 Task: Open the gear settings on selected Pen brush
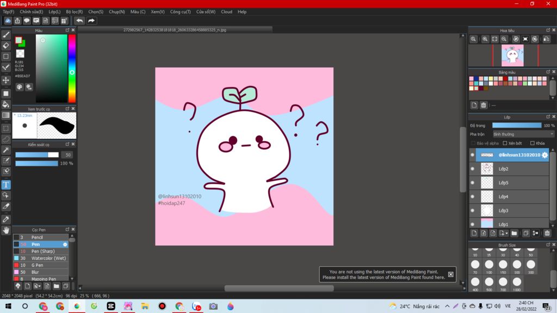65,244
